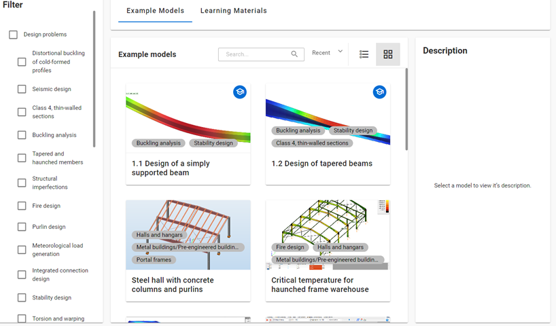The height and width of the screenshot is (326, 556).
Task: Open the Critical temperature haunched frame warehouse thumbnail
Action: point(328,234)
